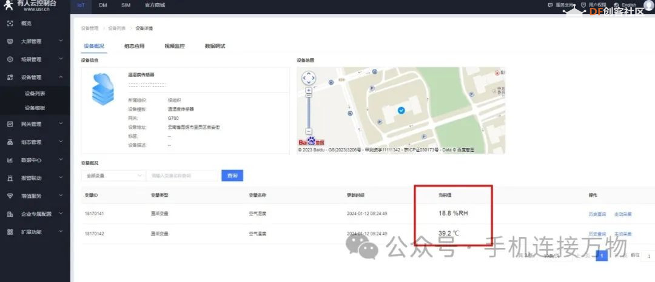Click the 增值服务 diamond icon in sidebar
The image size is (655, 282).
[x=10, y=196]
